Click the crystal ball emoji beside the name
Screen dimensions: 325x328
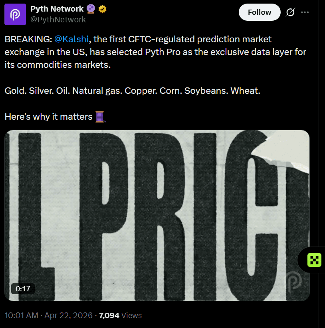90,9
